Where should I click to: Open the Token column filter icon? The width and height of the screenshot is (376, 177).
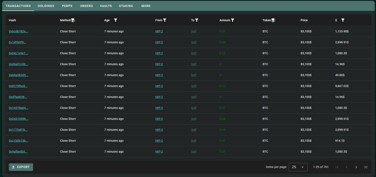(x=273, y=20)
